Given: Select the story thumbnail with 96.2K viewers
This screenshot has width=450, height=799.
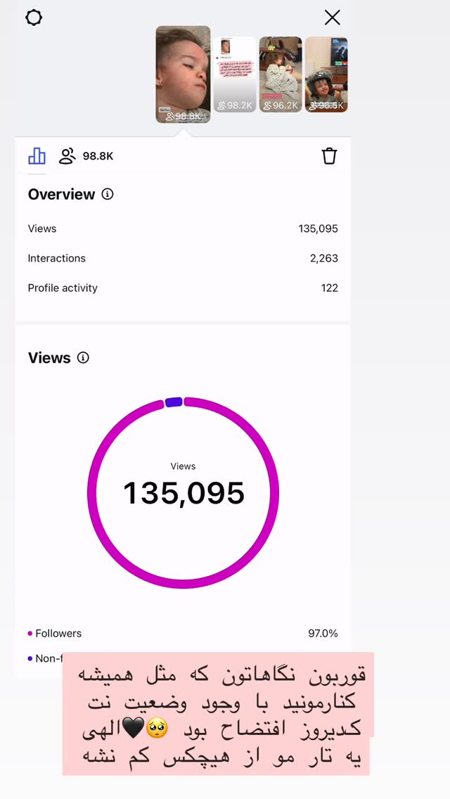Looking at the screenshot, I should [281, 75].
